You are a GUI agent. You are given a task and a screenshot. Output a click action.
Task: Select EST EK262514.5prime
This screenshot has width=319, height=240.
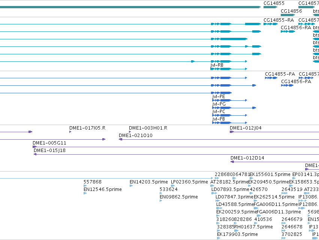274,197
